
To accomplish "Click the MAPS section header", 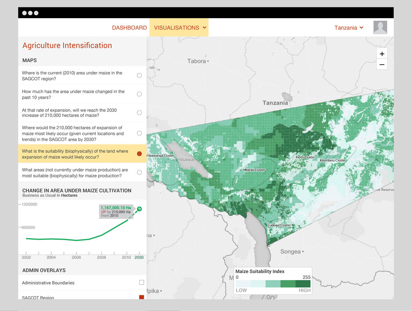I will pos(29,60).
